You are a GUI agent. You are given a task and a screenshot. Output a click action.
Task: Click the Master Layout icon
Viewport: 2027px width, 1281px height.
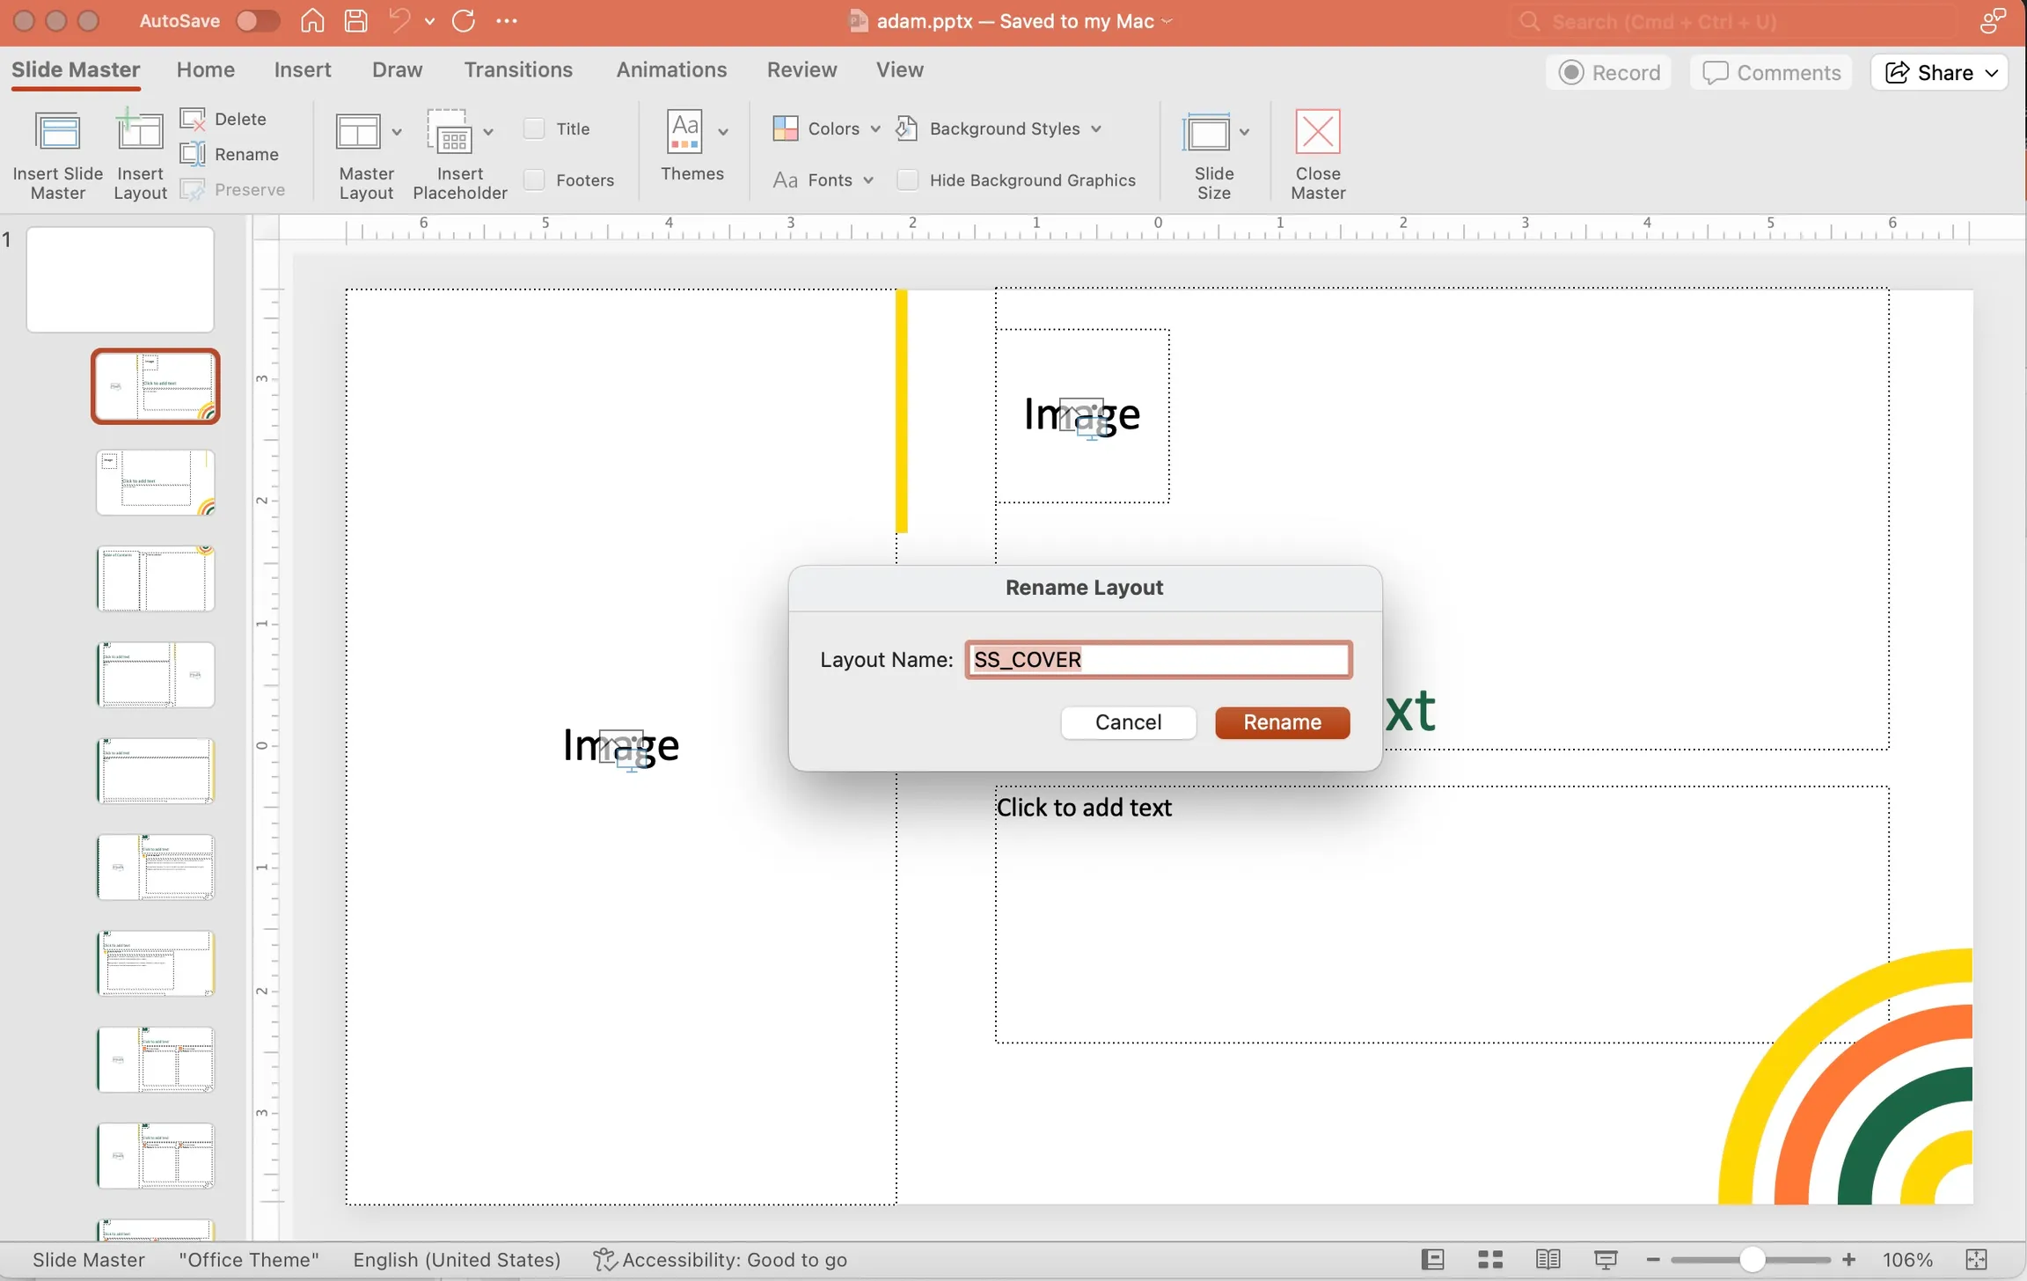coord(358,132)
